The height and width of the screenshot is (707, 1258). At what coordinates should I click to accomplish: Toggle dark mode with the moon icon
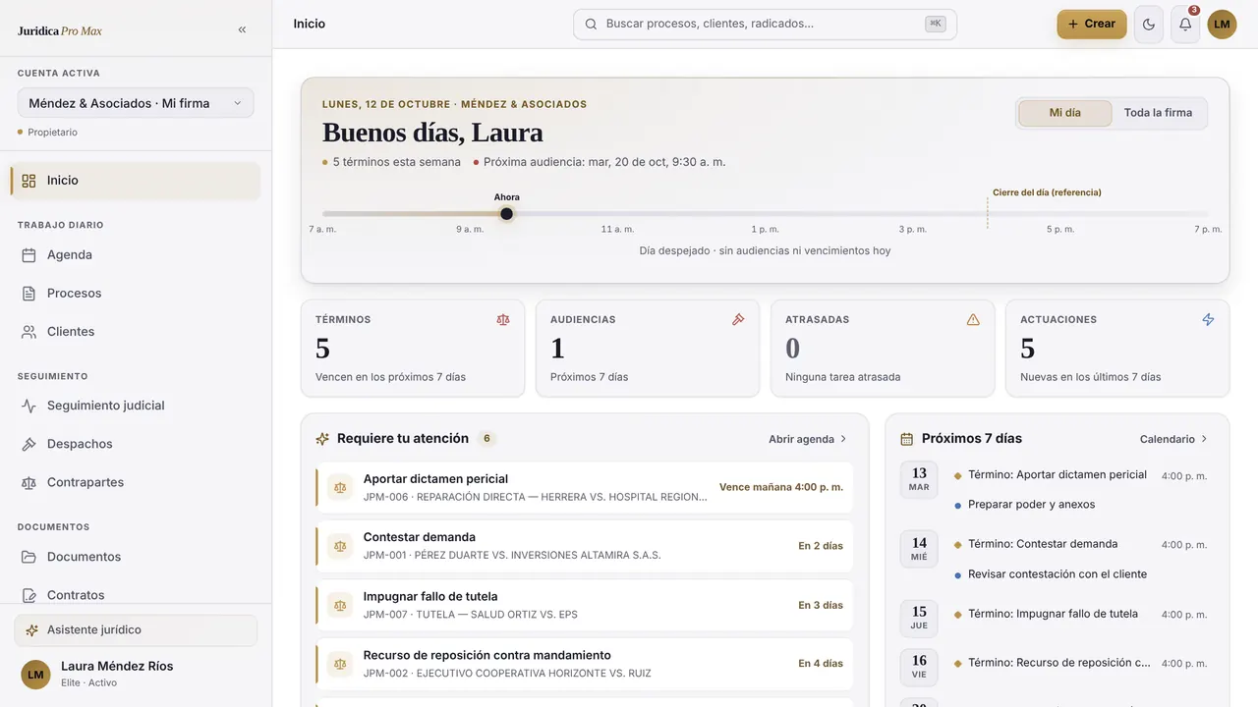pyautogui.click(x=1149, y=25)
